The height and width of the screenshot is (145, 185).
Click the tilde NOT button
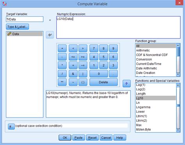tap(73, 82)
